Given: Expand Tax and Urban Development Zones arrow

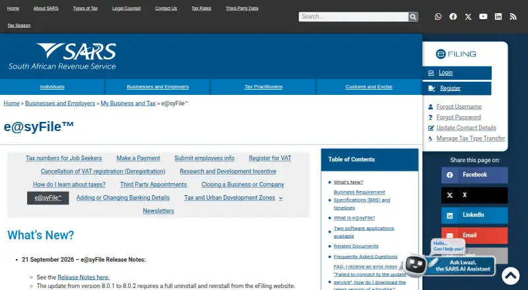Looking at the screenshot, I should tap(280, 198).
